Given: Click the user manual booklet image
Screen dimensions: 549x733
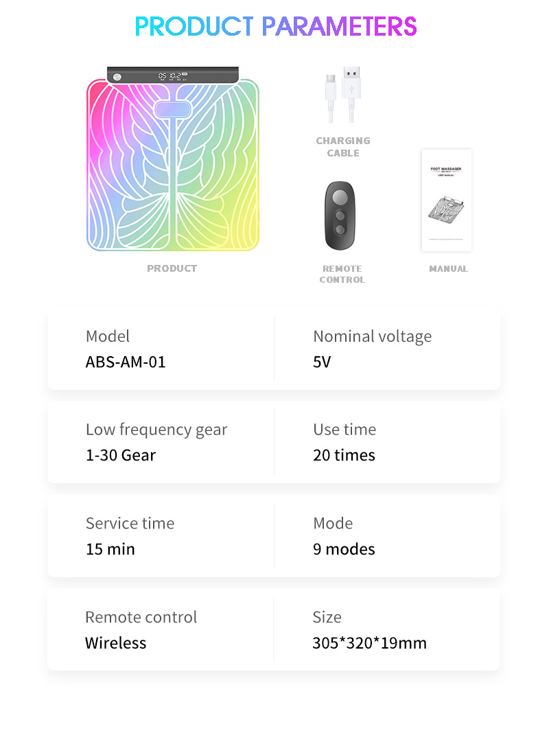Looking at the screenshot, I should (x=447, y=200).
